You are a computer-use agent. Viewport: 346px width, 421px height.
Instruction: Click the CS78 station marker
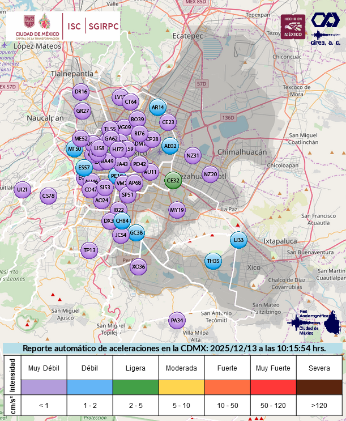(49, 197)
